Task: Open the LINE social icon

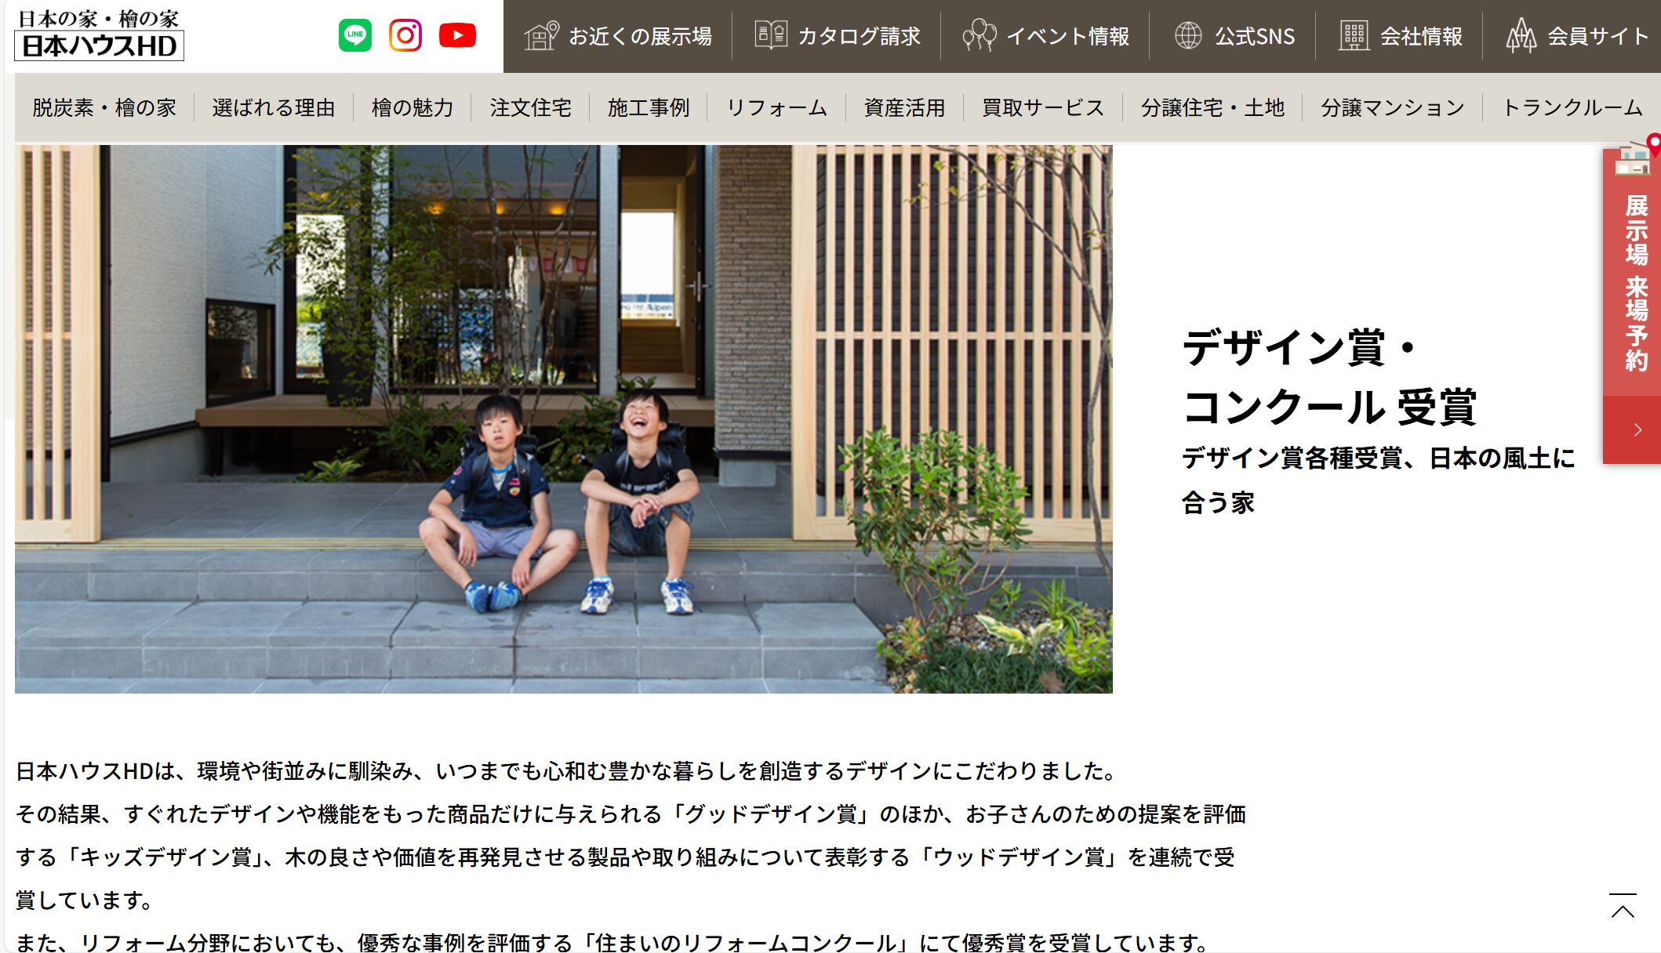Action: [x=355, y=35]
